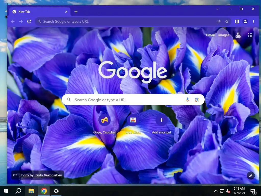Start voice search with microphone icon
The height and width of the screenshot is (196, 261).
(188, 100)
